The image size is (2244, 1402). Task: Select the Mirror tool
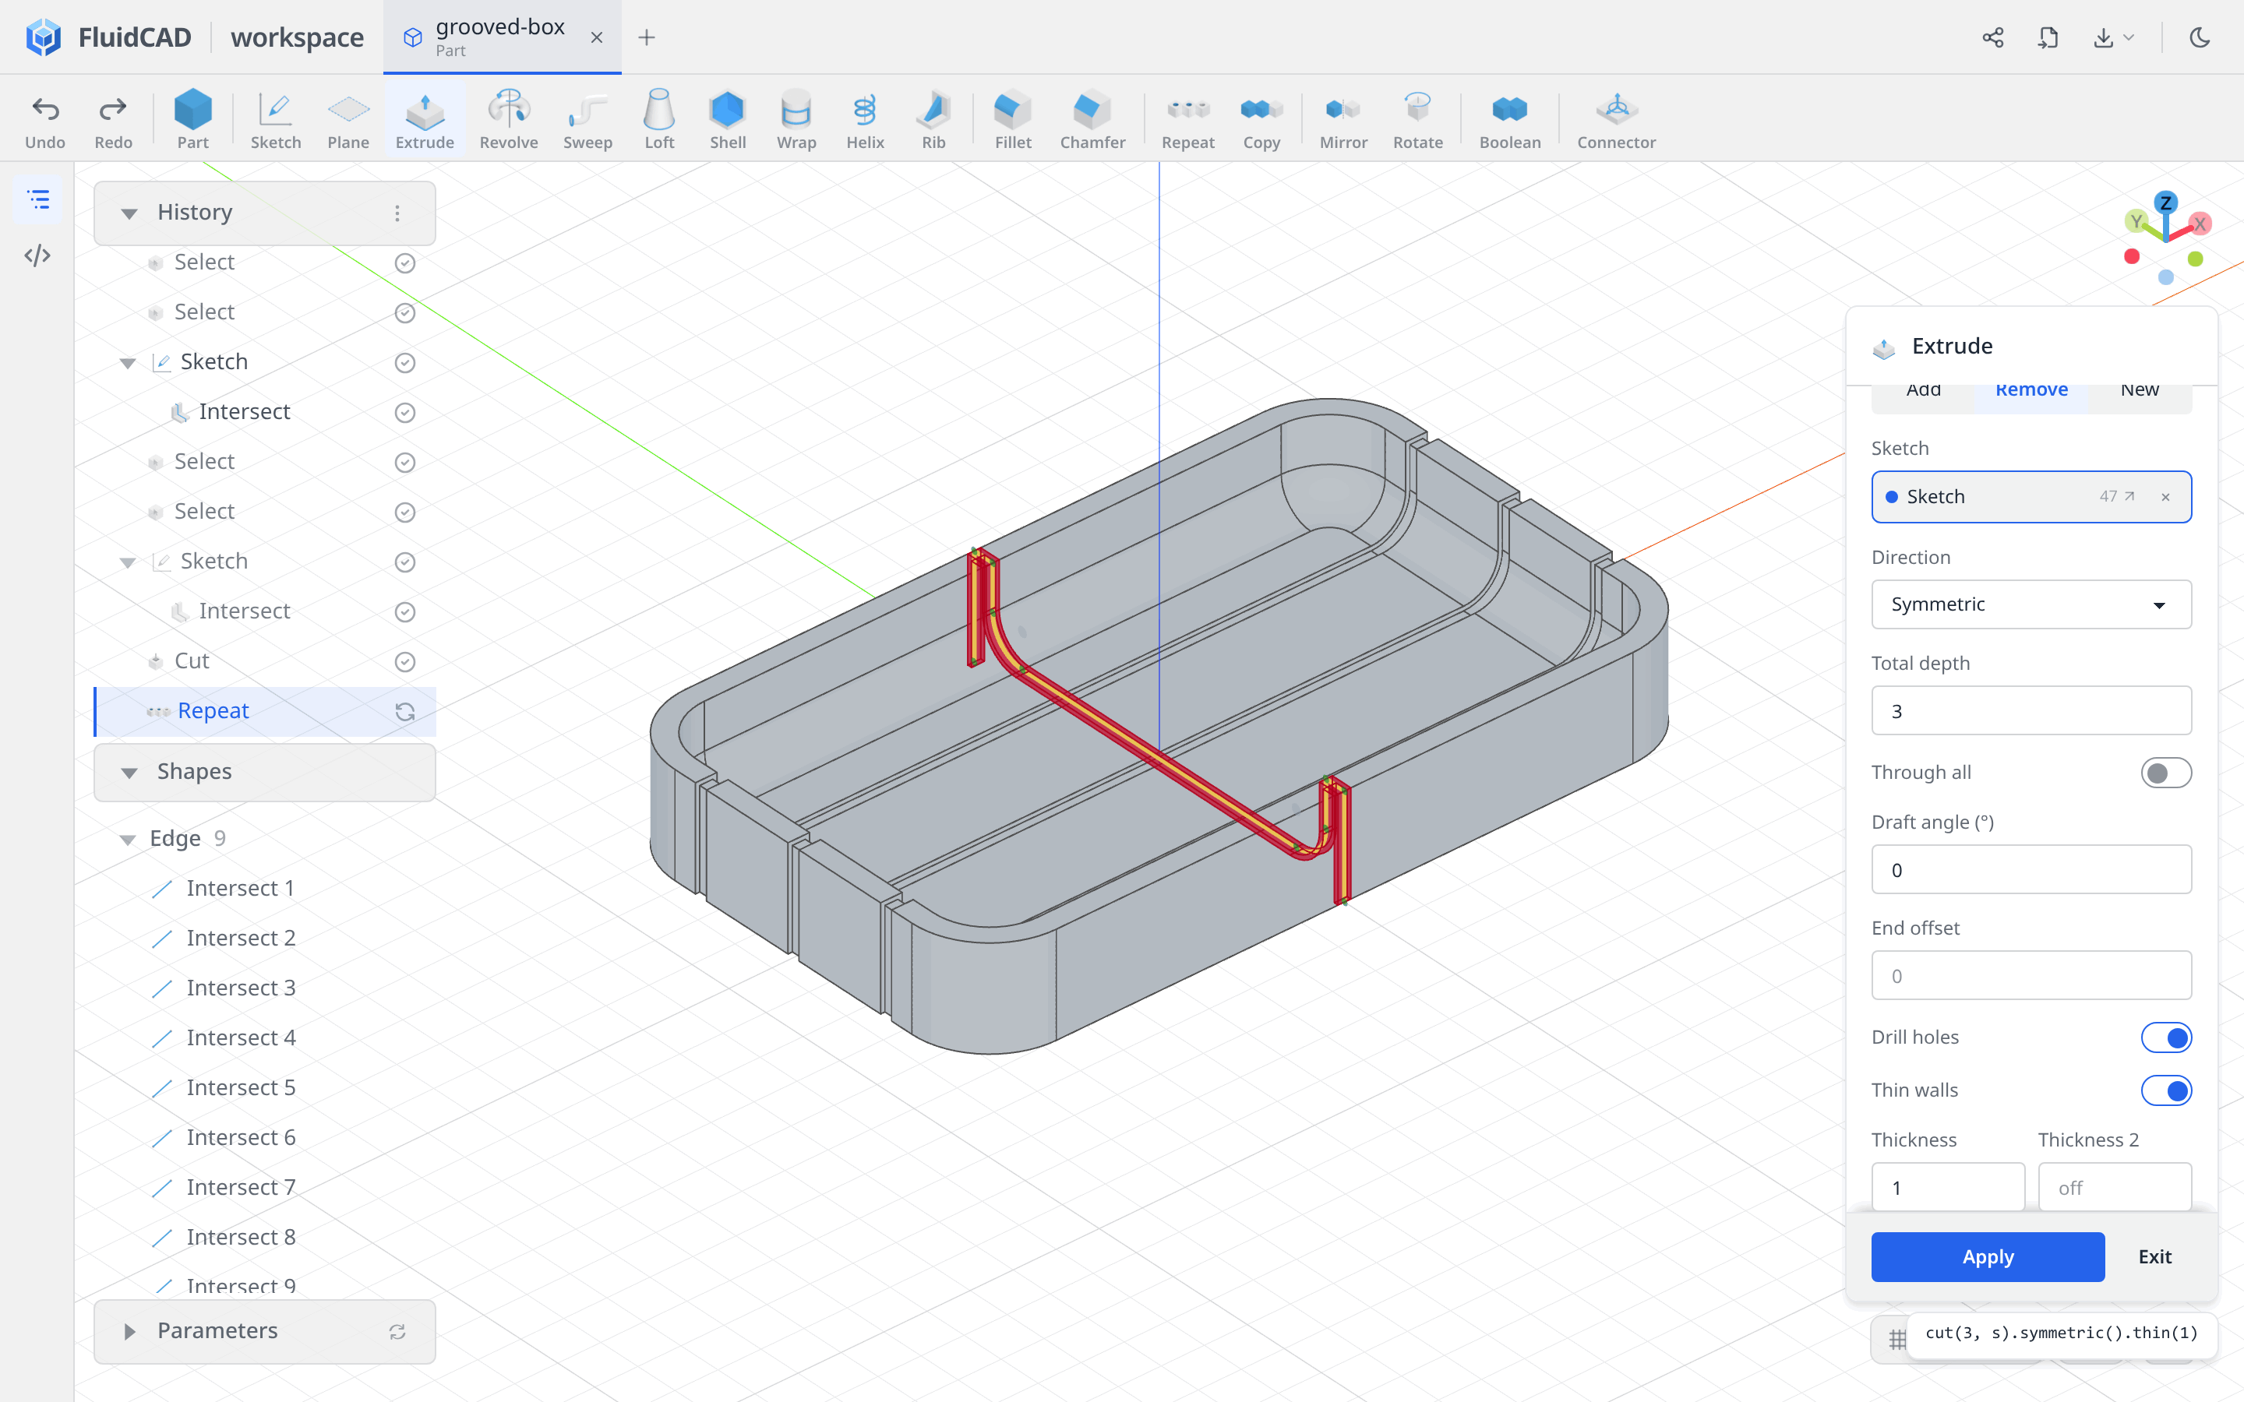pos(1343,120)
